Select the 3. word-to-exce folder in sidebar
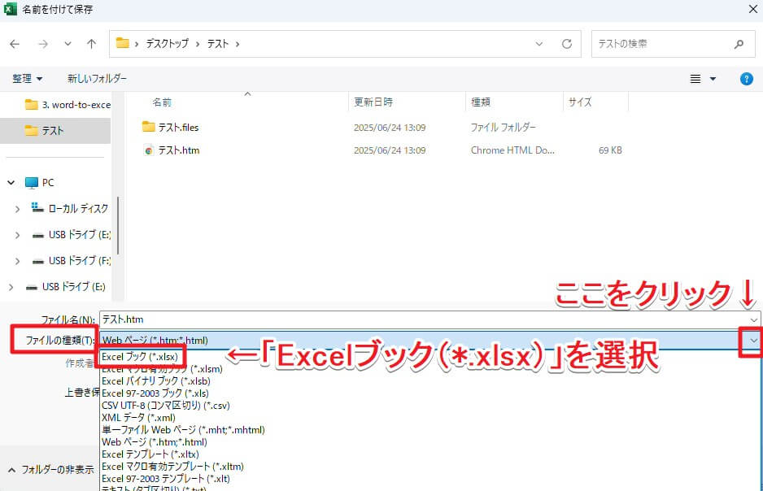This screenshot has height=491, width=763. tap(68, 105)
